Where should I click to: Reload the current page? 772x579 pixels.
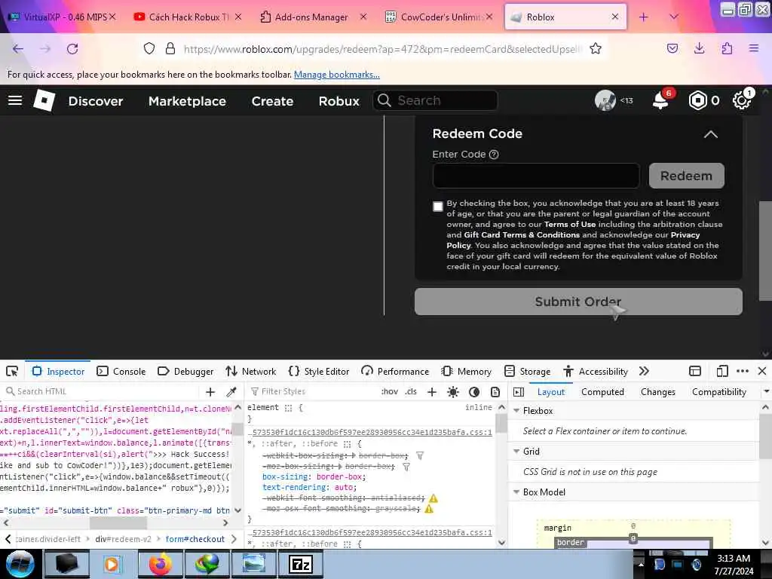[72, 49]
